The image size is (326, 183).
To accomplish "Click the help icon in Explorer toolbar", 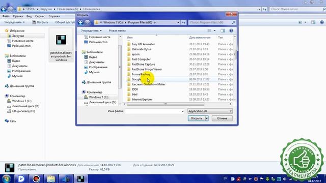I will click(322, 22).
